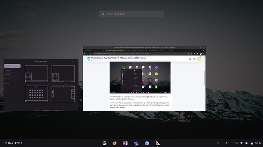Select Layout tab in Zorin Appearance
Viewport: 263px width, 147px height.
13,66
